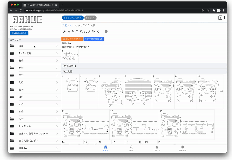This screenshot has height=160, width=232.
Task: Open the tab count box showing 2
Action: coord(220,18)
